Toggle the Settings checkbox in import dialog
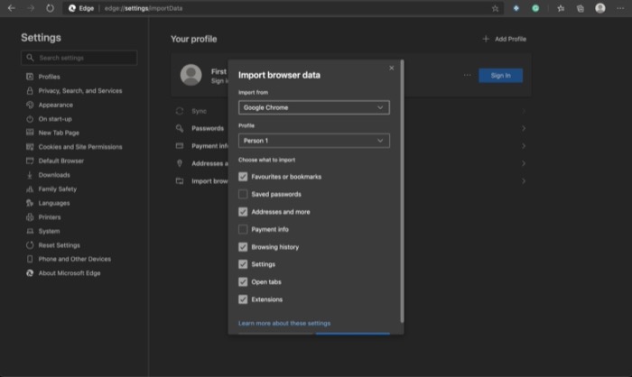Image resolution: width=632 pixels, height=377 pixels. tap(243, 264)
